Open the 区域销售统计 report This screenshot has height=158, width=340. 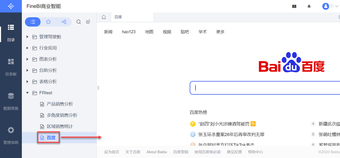click(x=60, y=126)
